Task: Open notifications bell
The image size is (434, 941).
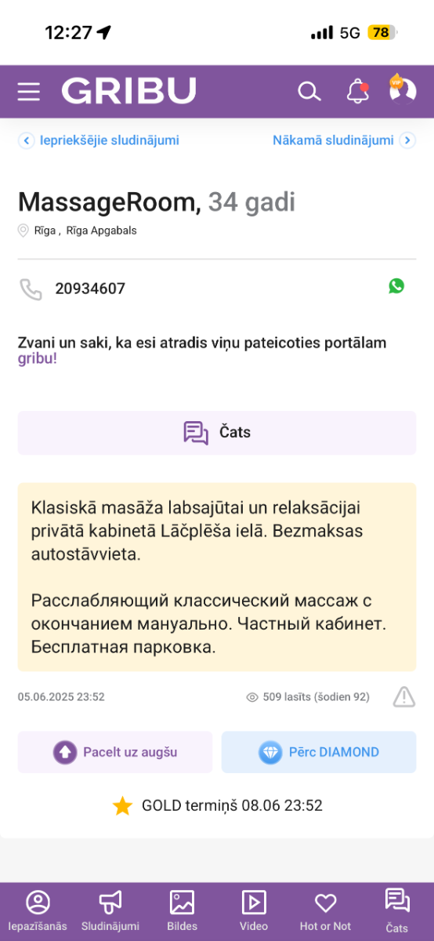Action: (x=358, y=92)
